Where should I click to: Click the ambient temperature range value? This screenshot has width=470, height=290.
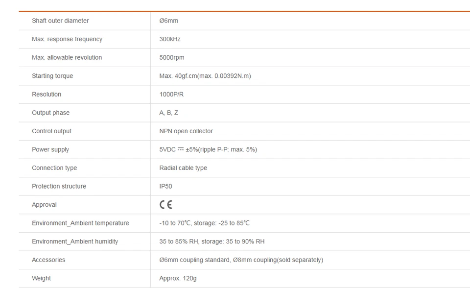[204, 223]
